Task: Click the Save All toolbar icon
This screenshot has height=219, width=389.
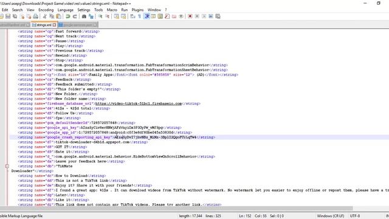Action: pyautogui.click(x=15, y=16)
